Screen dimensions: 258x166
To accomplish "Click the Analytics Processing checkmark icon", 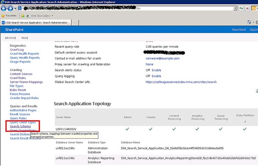I will click(x=197, y=129).
